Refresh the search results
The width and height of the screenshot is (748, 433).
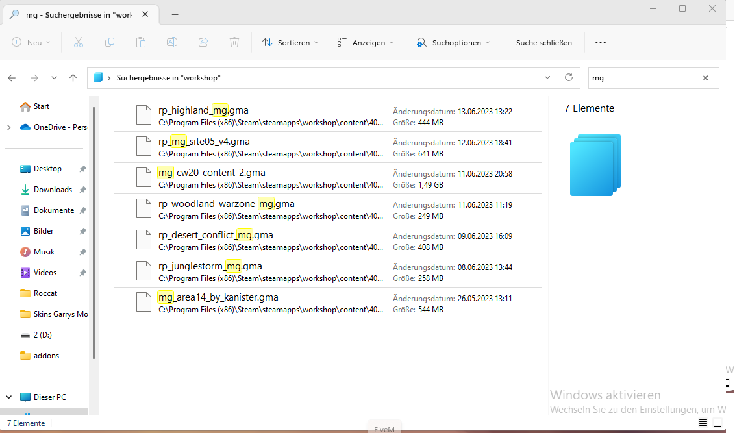pyautogui.click(x=569, y=77)
